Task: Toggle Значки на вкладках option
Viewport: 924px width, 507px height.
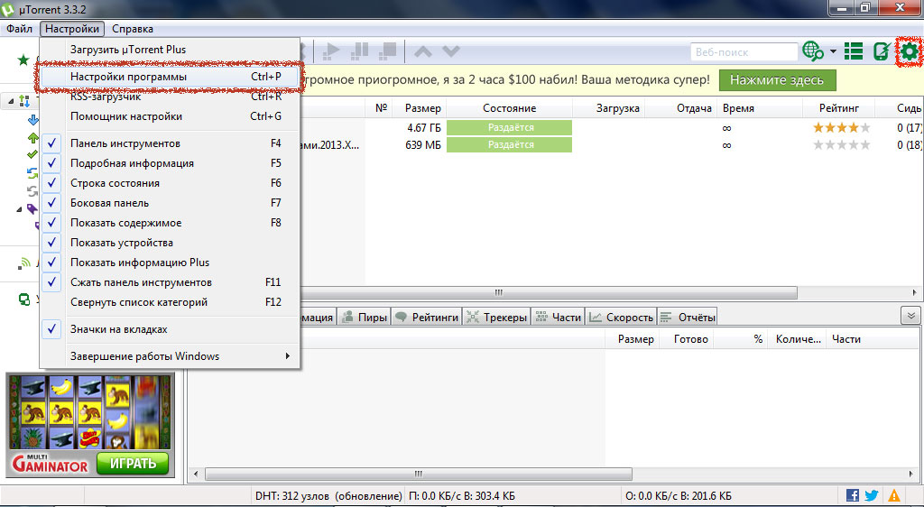Action: 170,329
